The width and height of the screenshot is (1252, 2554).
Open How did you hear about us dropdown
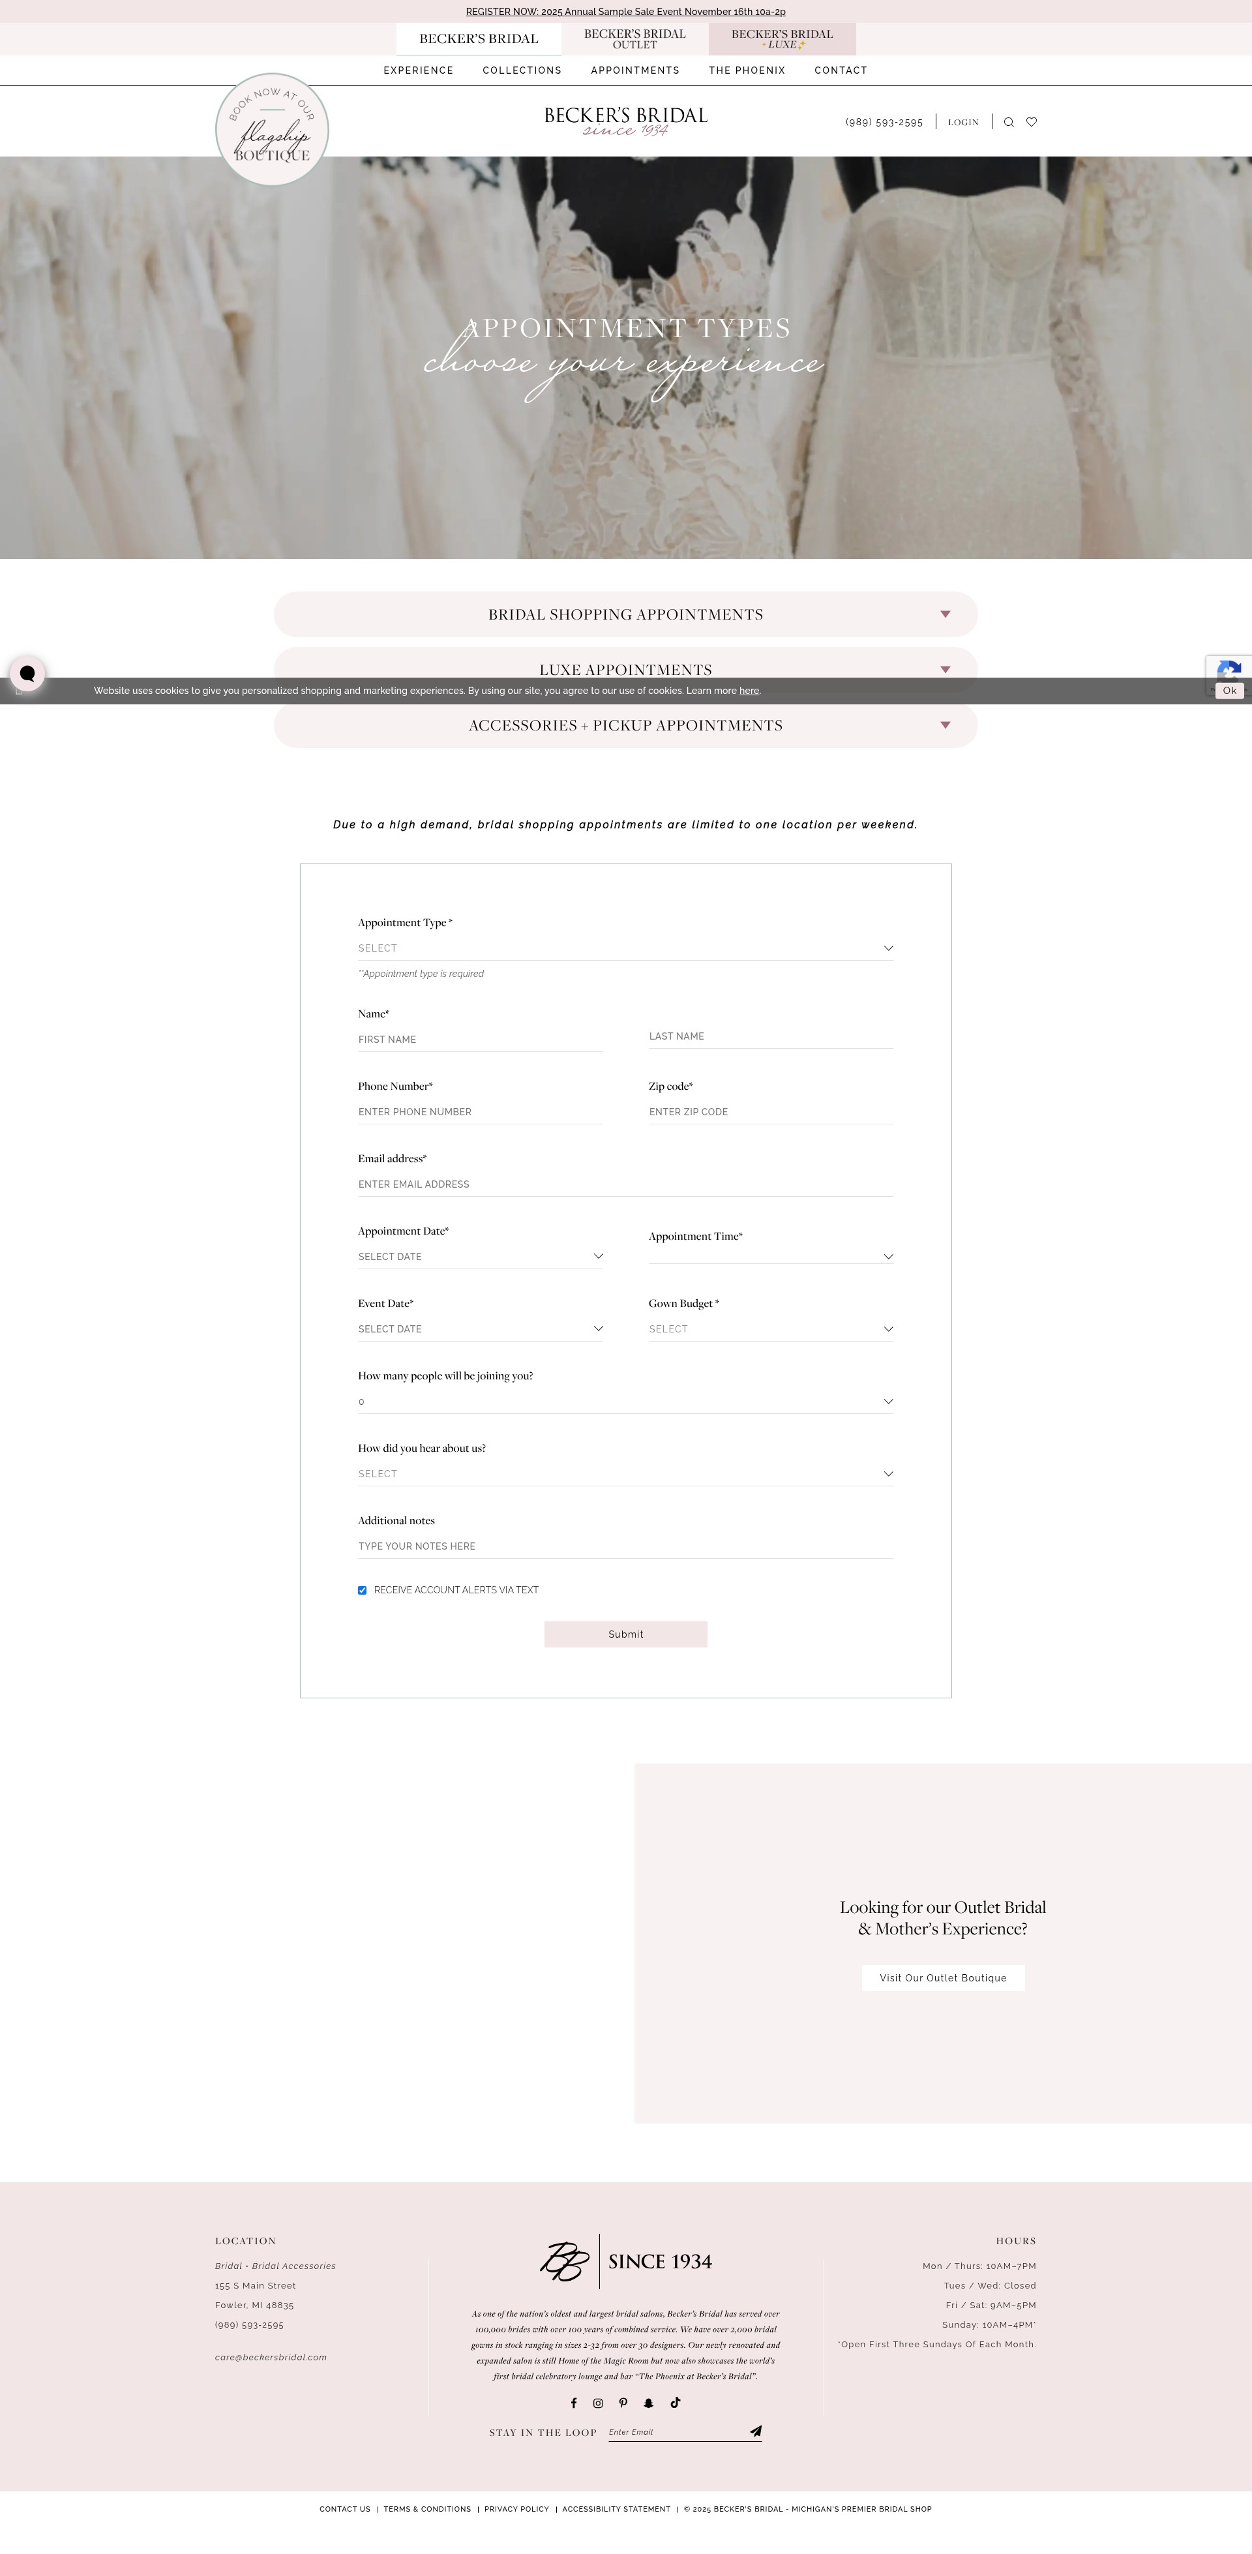pos(625,1473)
